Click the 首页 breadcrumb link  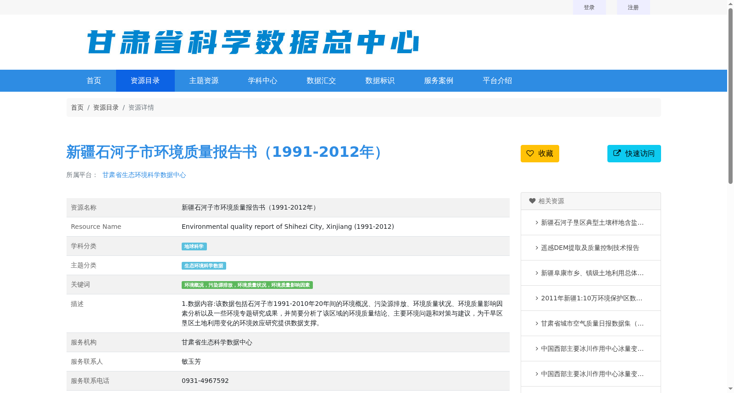[77, 107]
